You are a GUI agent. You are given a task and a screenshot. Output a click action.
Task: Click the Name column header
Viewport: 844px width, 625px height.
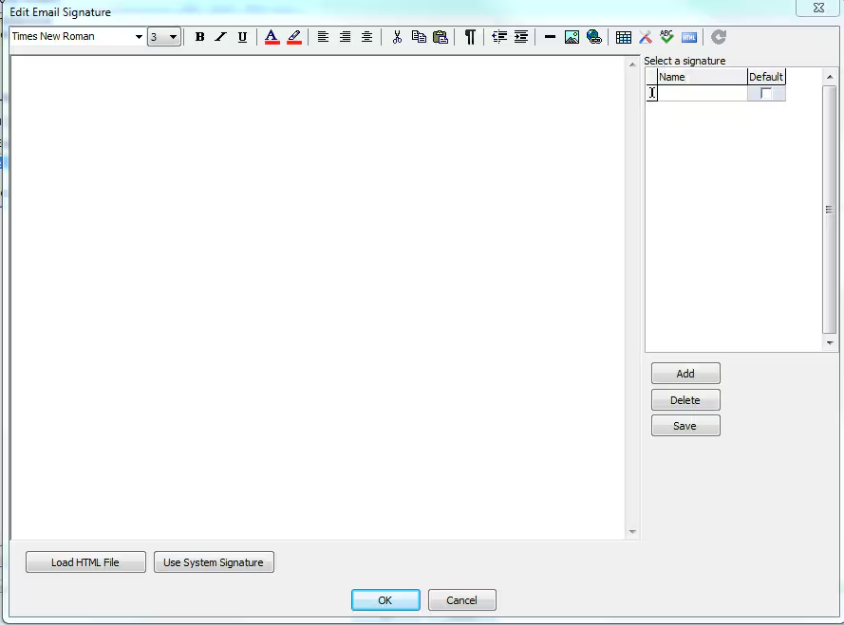(703, 77)
